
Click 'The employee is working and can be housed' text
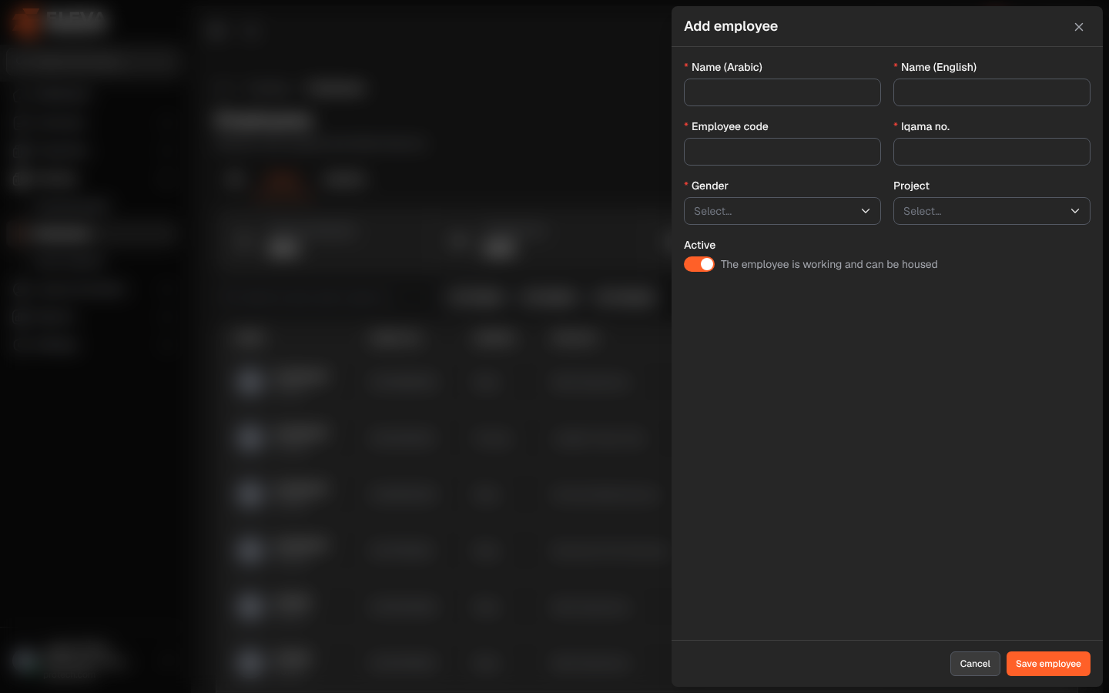point(829,264)
